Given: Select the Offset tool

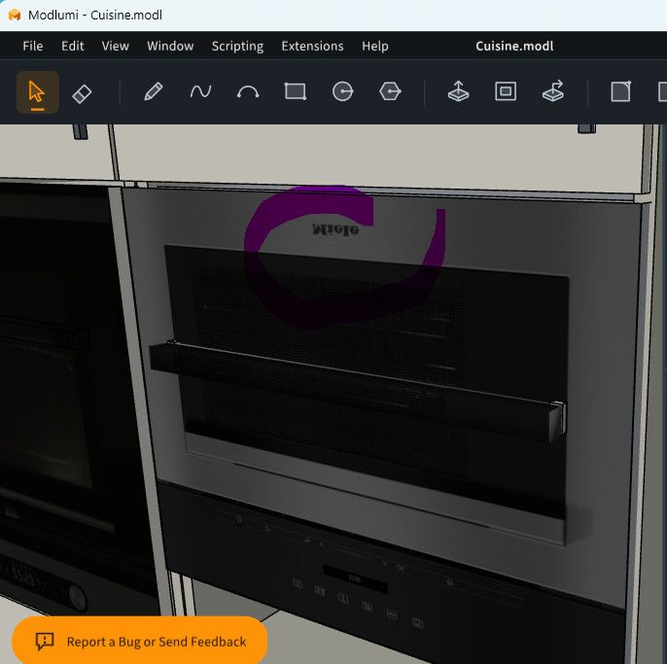Looking at the screenshot, I should click(506, 91).
